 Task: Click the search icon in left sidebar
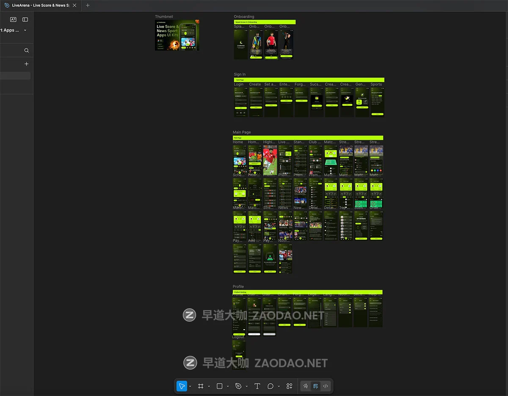[x=27, y=50]
